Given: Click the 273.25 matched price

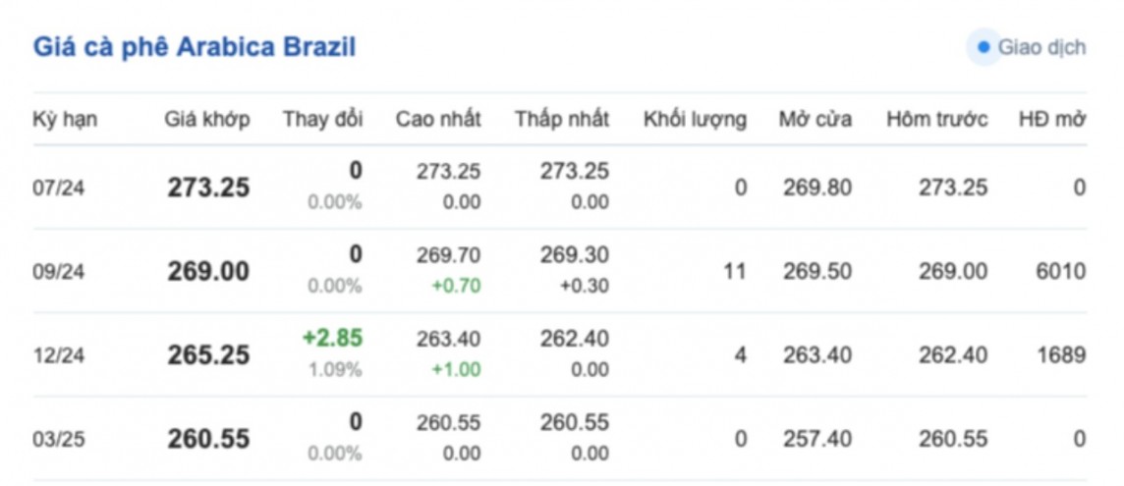Looking at the screenshot, I should pos(208,188).
